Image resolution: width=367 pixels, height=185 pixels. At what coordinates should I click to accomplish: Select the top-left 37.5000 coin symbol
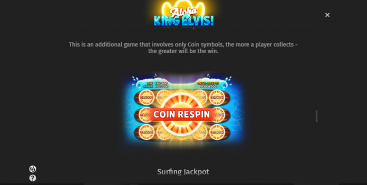pos(147,97)
